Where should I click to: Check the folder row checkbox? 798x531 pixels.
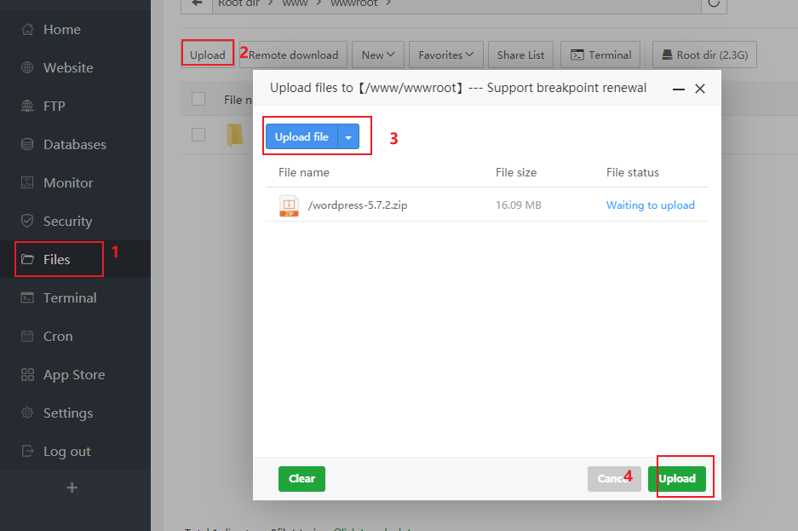[198, 135]
